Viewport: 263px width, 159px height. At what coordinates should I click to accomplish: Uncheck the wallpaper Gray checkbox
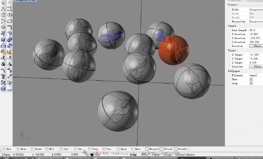click(x=251, y=83)
